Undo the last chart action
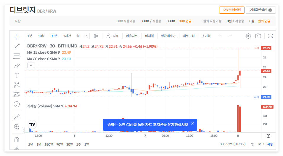The width and height of the screenshot is (283, 156). 220,36
